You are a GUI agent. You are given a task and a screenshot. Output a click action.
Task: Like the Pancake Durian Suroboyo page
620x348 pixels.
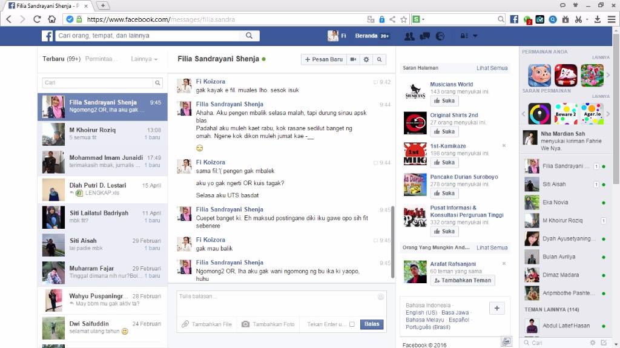coord(444,194)
